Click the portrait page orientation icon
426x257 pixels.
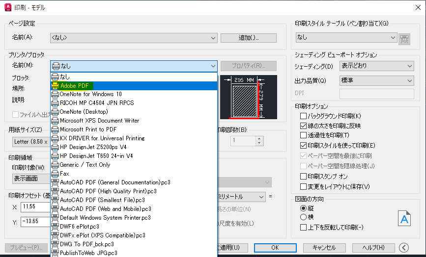(x=404, y=218)
